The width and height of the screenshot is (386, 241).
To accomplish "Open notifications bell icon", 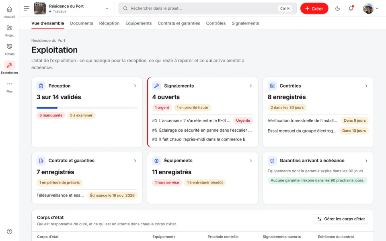I will pyautogui.click(x=351, y=8).
